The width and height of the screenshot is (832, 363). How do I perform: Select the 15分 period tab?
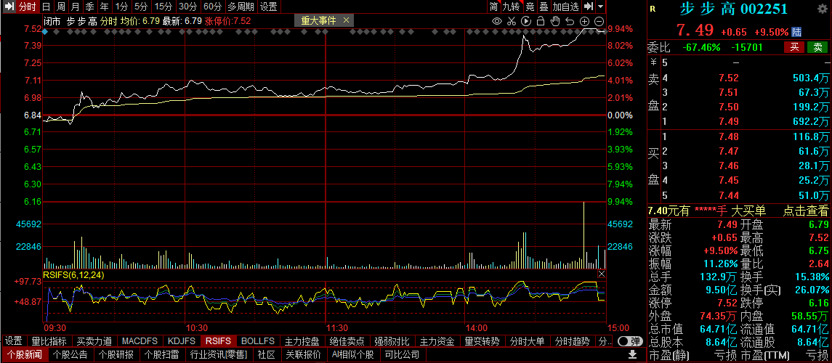pos(163,7)
